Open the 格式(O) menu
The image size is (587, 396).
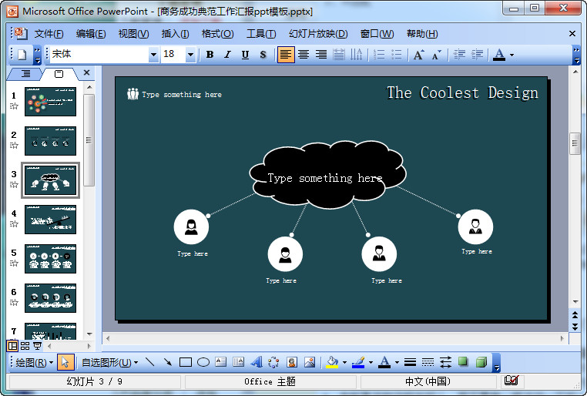[x=217, y=34]
